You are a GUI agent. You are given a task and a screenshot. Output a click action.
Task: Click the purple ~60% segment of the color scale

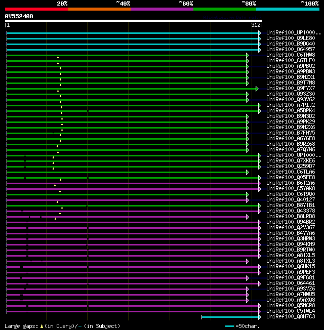coord(162,9)
